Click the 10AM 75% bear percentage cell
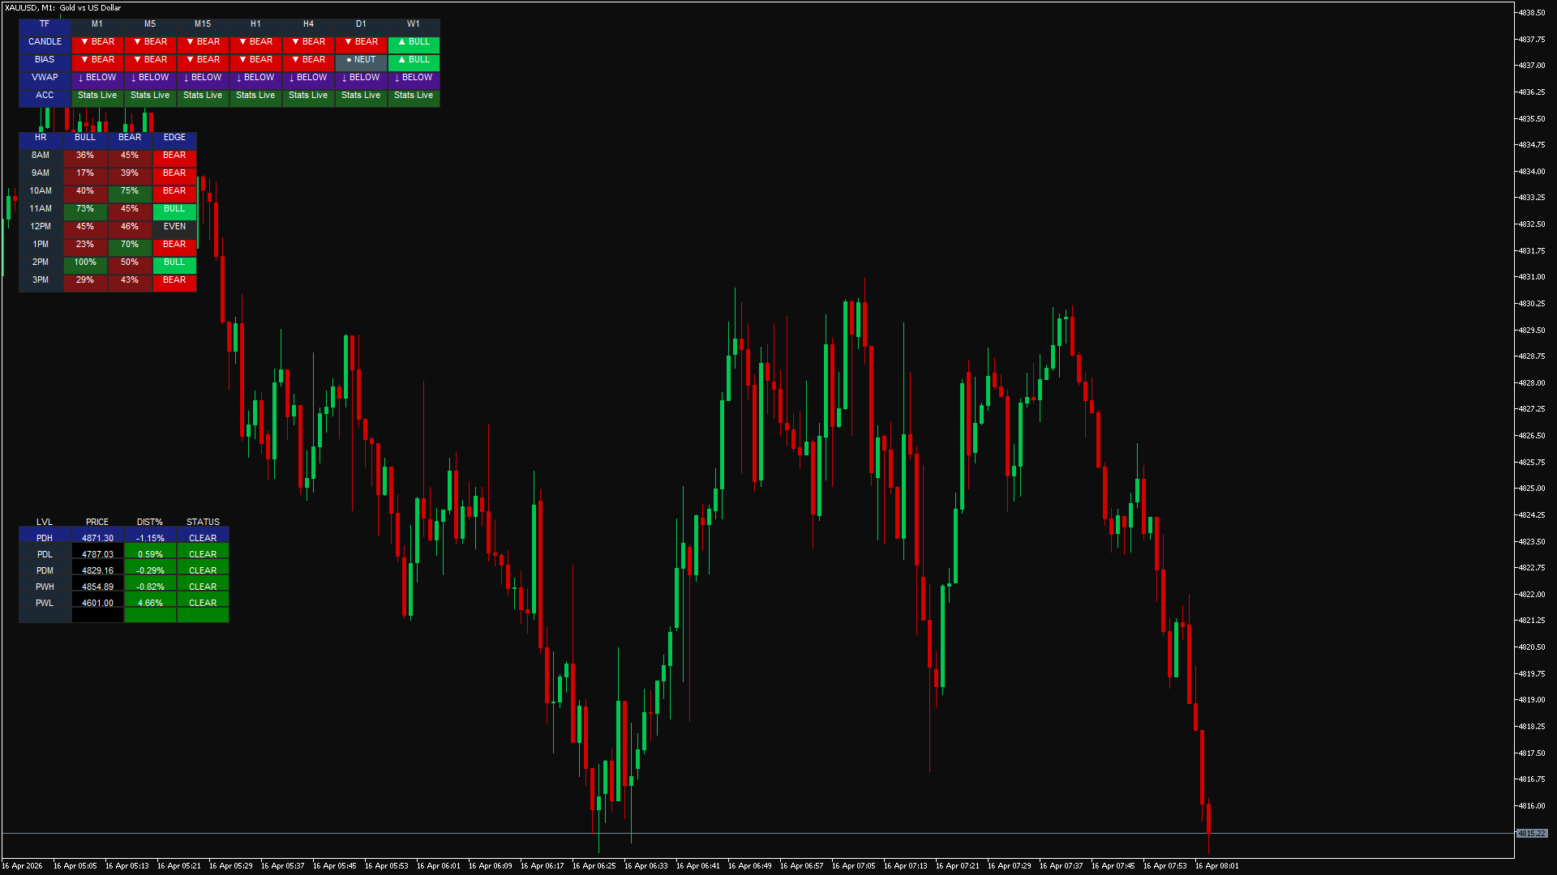The height and width of the screenshot is (875, 1557). [130, 191]
